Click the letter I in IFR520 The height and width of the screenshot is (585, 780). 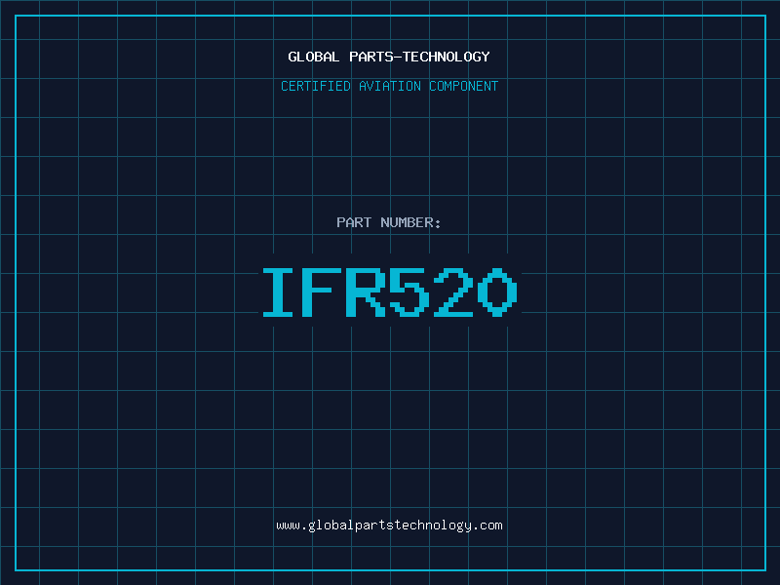pos(281,292)
